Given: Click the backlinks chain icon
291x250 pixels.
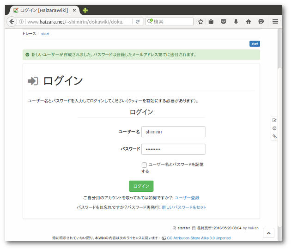Looking at the screenshot, I should coord(274,136).
